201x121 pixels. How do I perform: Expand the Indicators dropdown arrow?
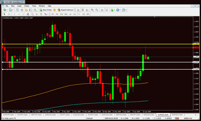[114, 10]
